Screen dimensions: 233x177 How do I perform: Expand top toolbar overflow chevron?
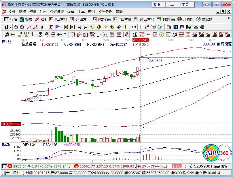tap(230, 18)
